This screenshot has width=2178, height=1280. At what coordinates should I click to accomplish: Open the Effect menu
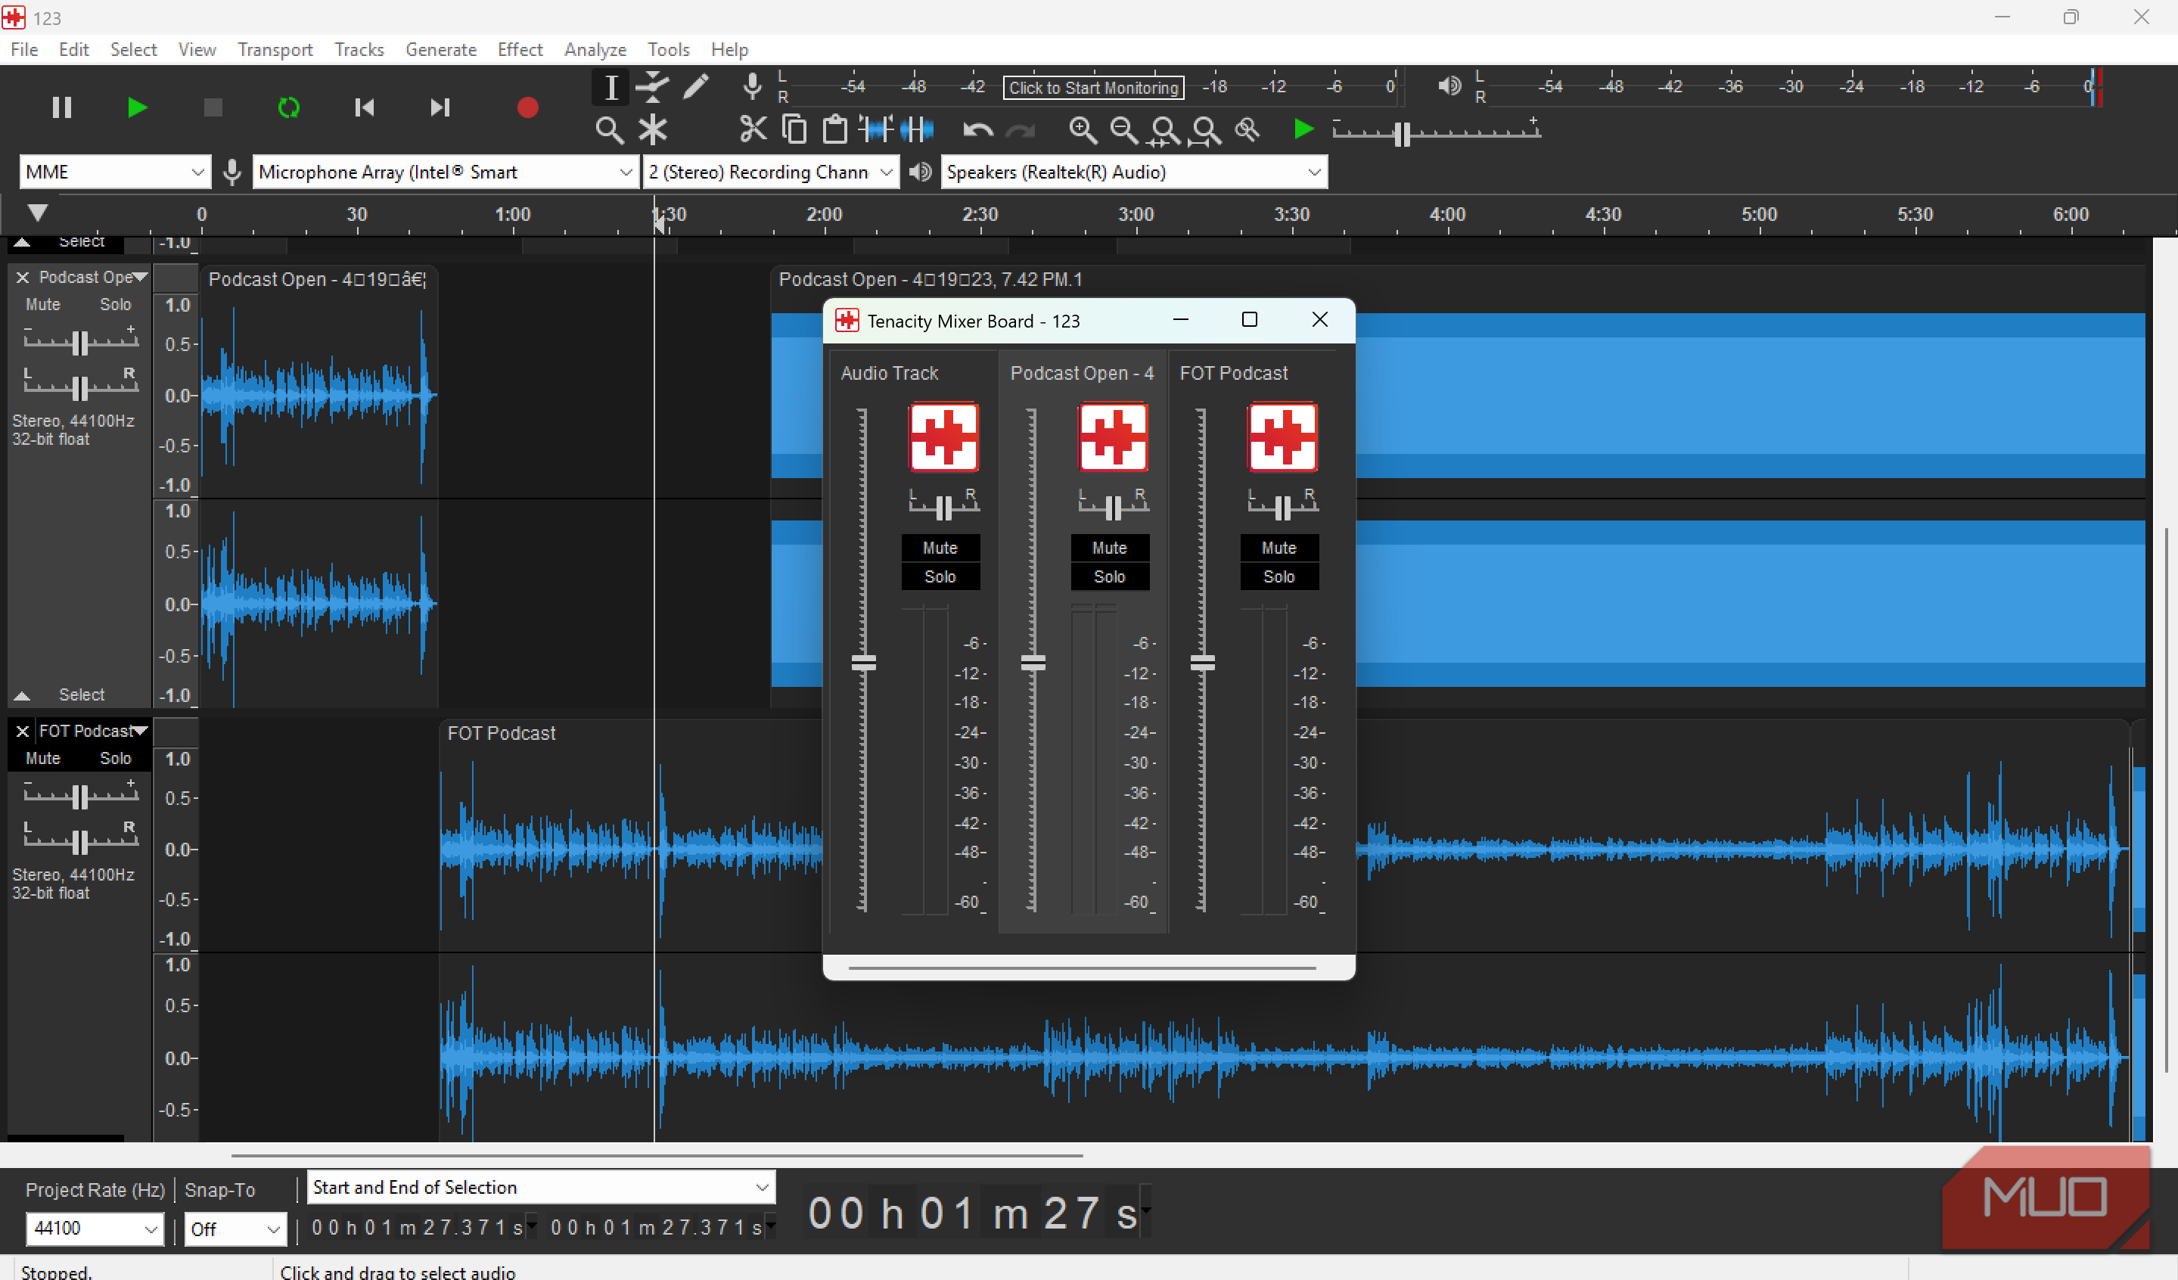(520, 49)
